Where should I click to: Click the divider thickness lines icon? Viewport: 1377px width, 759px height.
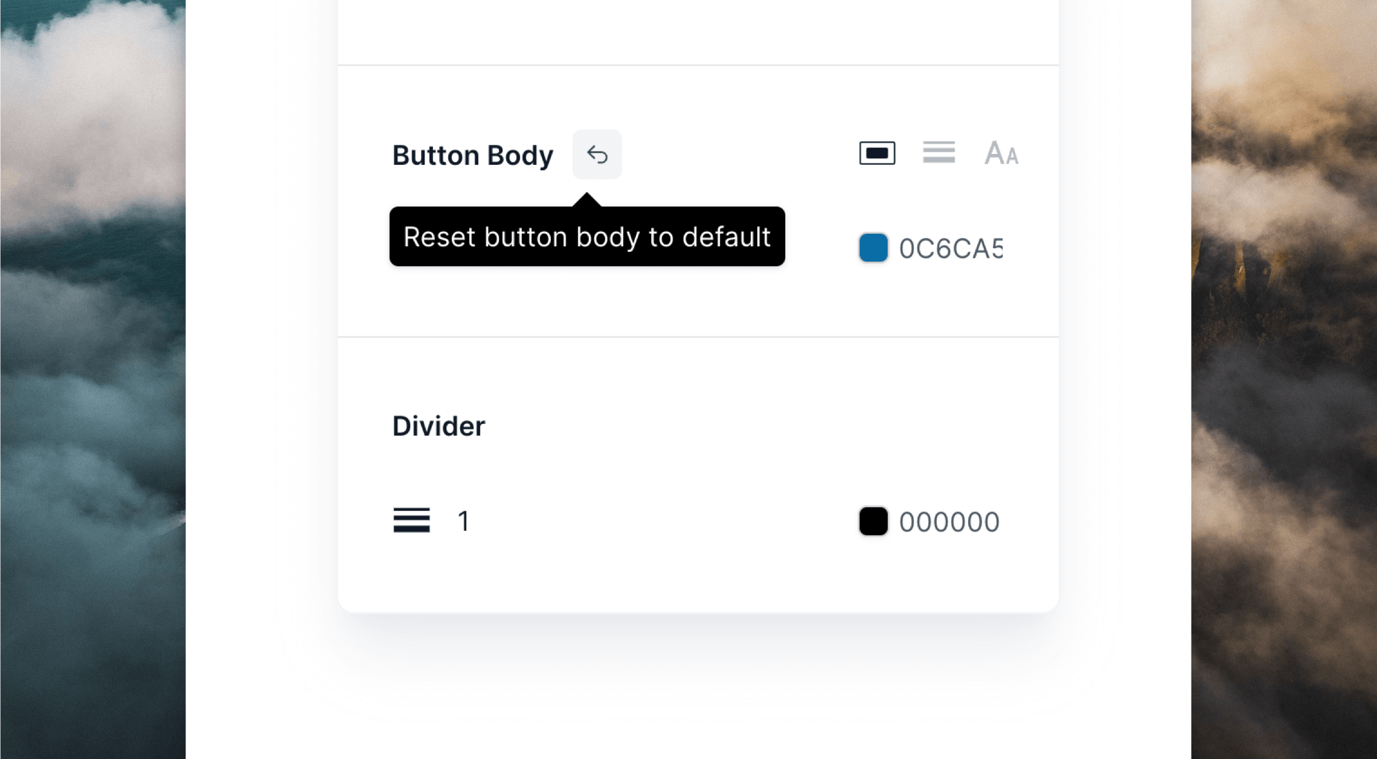(411, 520)
